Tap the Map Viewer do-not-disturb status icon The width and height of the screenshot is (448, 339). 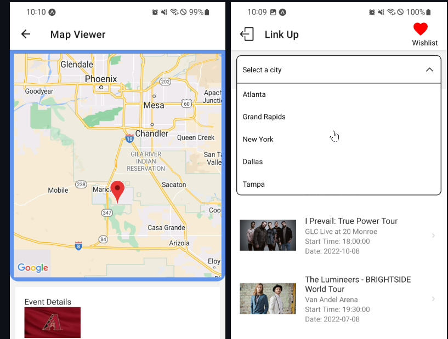pos(184,12)
